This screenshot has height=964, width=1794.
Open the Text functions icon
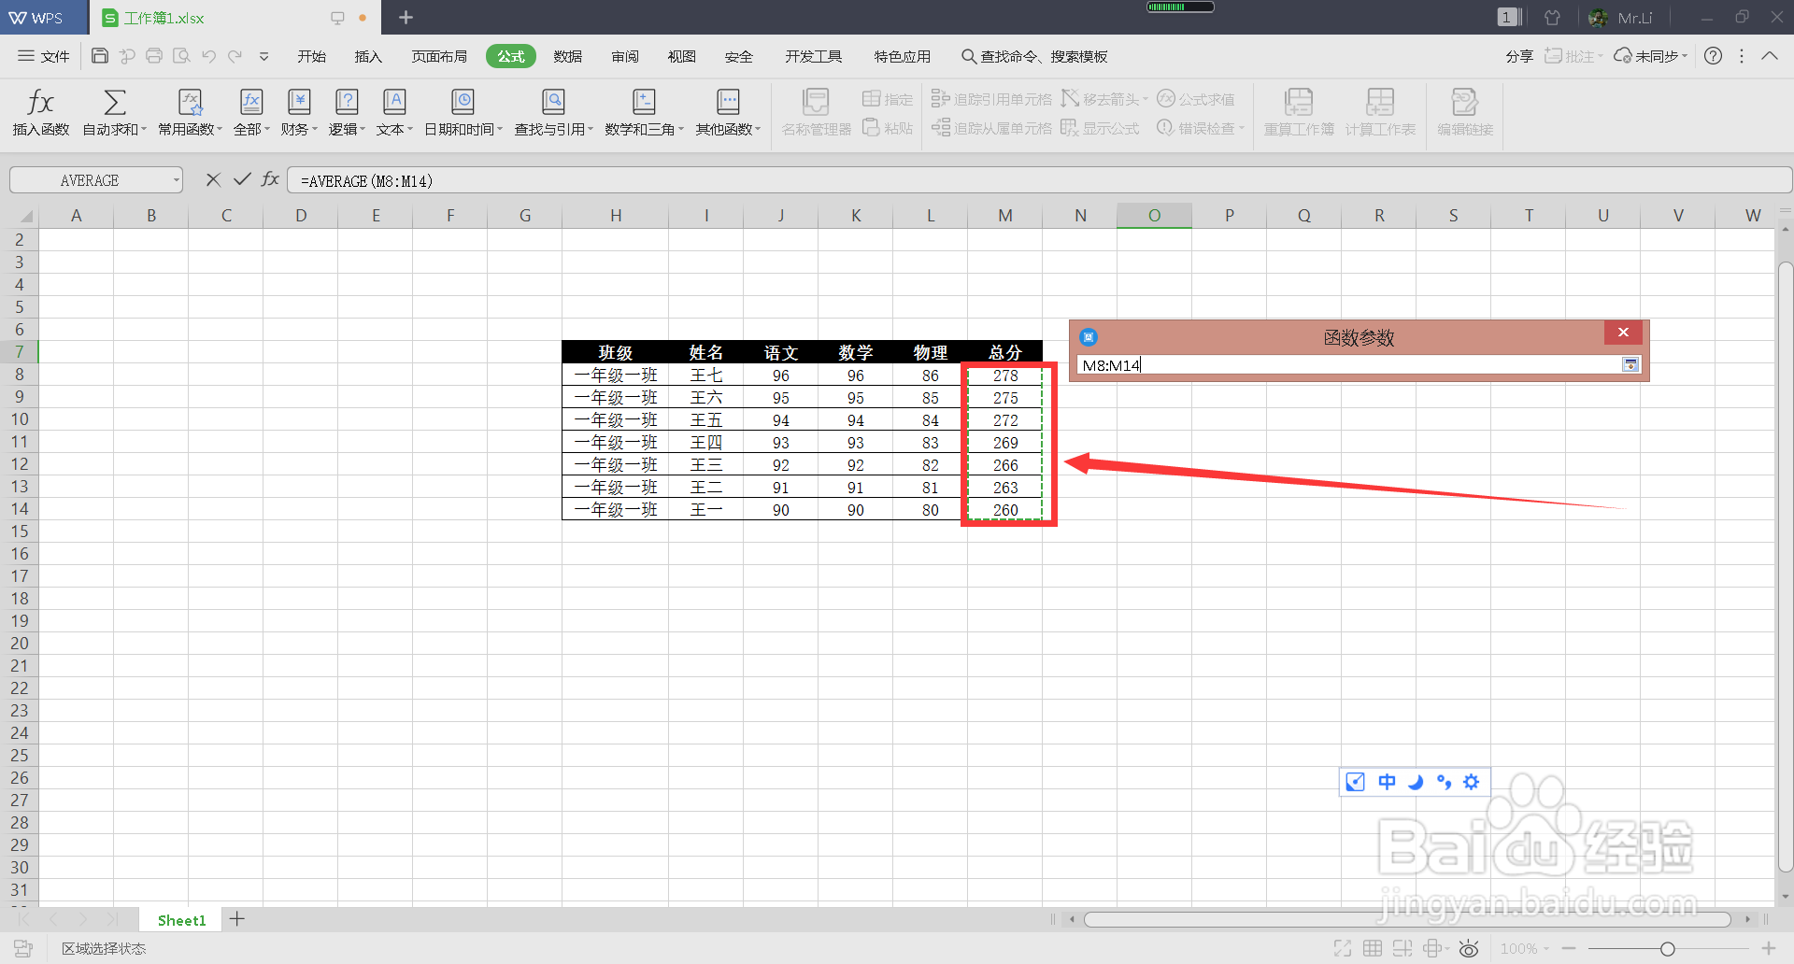pos(394,102)
